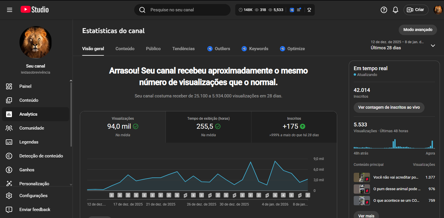This screenshot has width=444, height=218.
Task: Open the Personalização magic wand icon
Action: coord(9,184)
